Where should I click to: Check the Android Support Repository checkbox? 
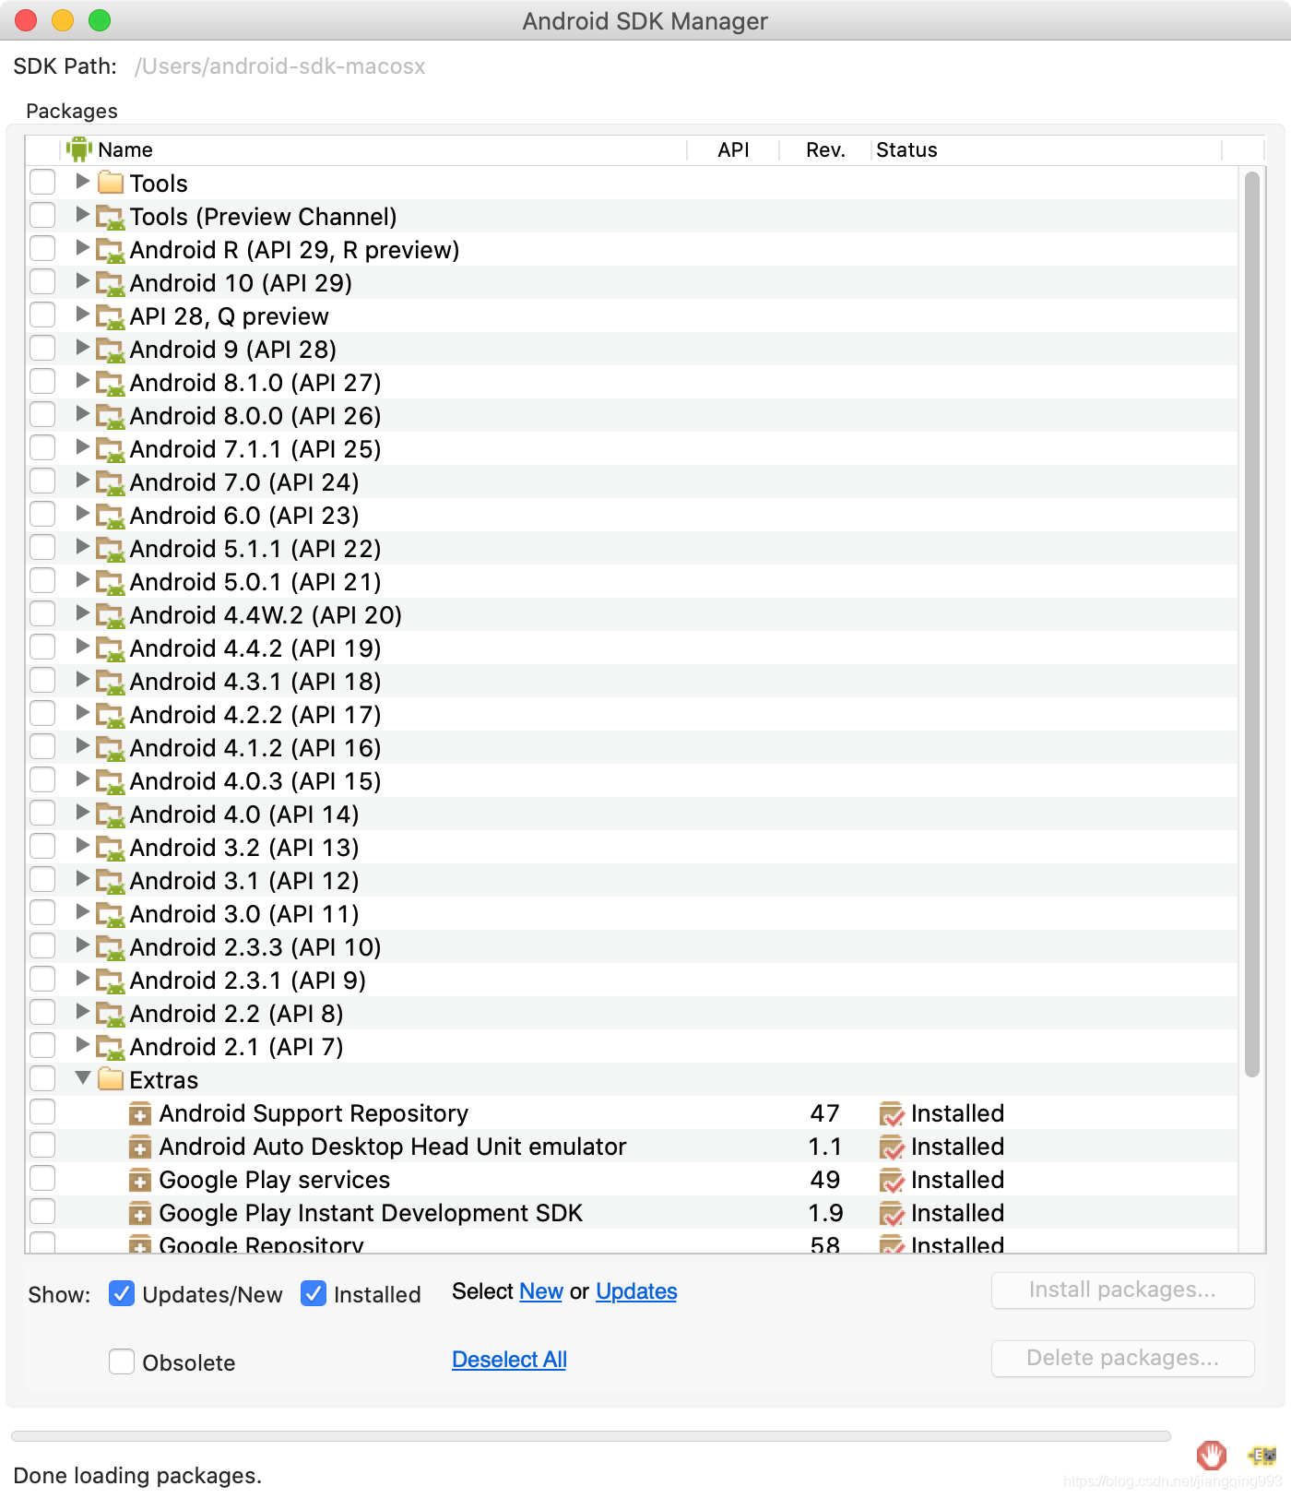pos(42,1112)
